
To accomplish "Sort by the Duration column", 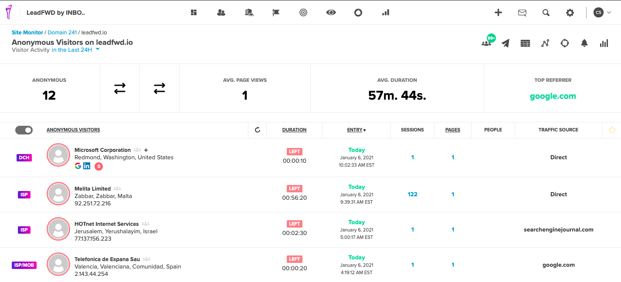I will [294, 130].
